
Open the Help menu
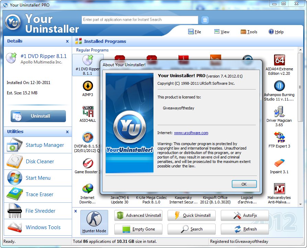(x=276, y=32)
